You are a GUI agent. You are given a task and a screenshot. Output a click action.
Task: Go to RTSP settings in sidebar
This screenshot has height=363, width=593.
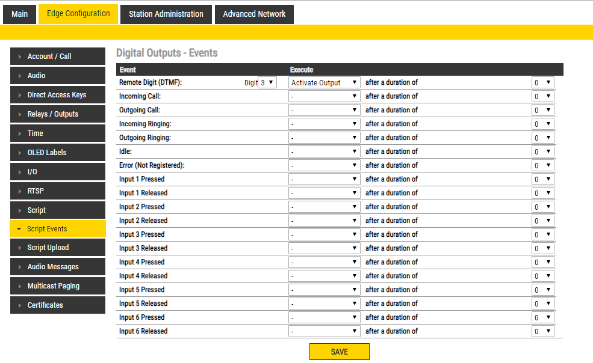pos(58,191)
